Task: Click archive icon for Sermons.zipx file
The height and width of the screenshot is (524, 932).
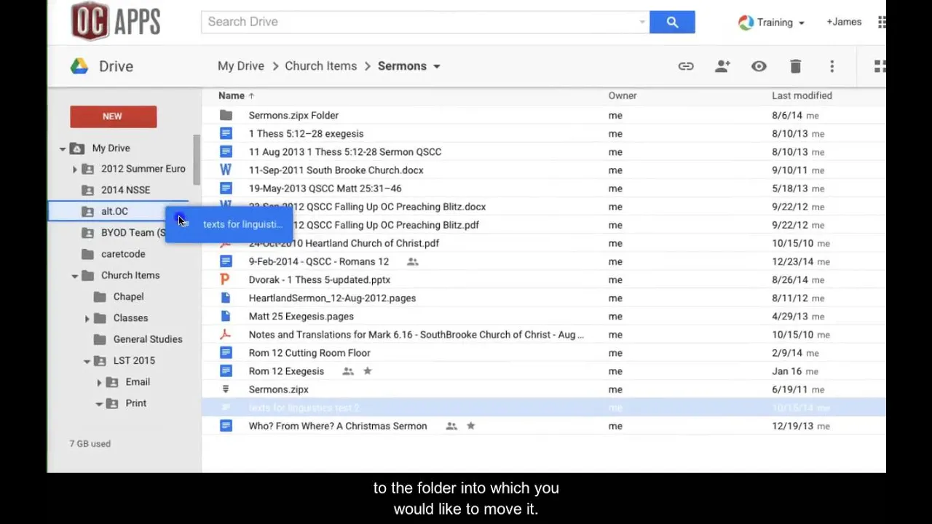Action: (226, 389)
